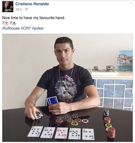135x143 pixels.
Task: Click the 6 of spades card in photo
Action: [35, 132]
